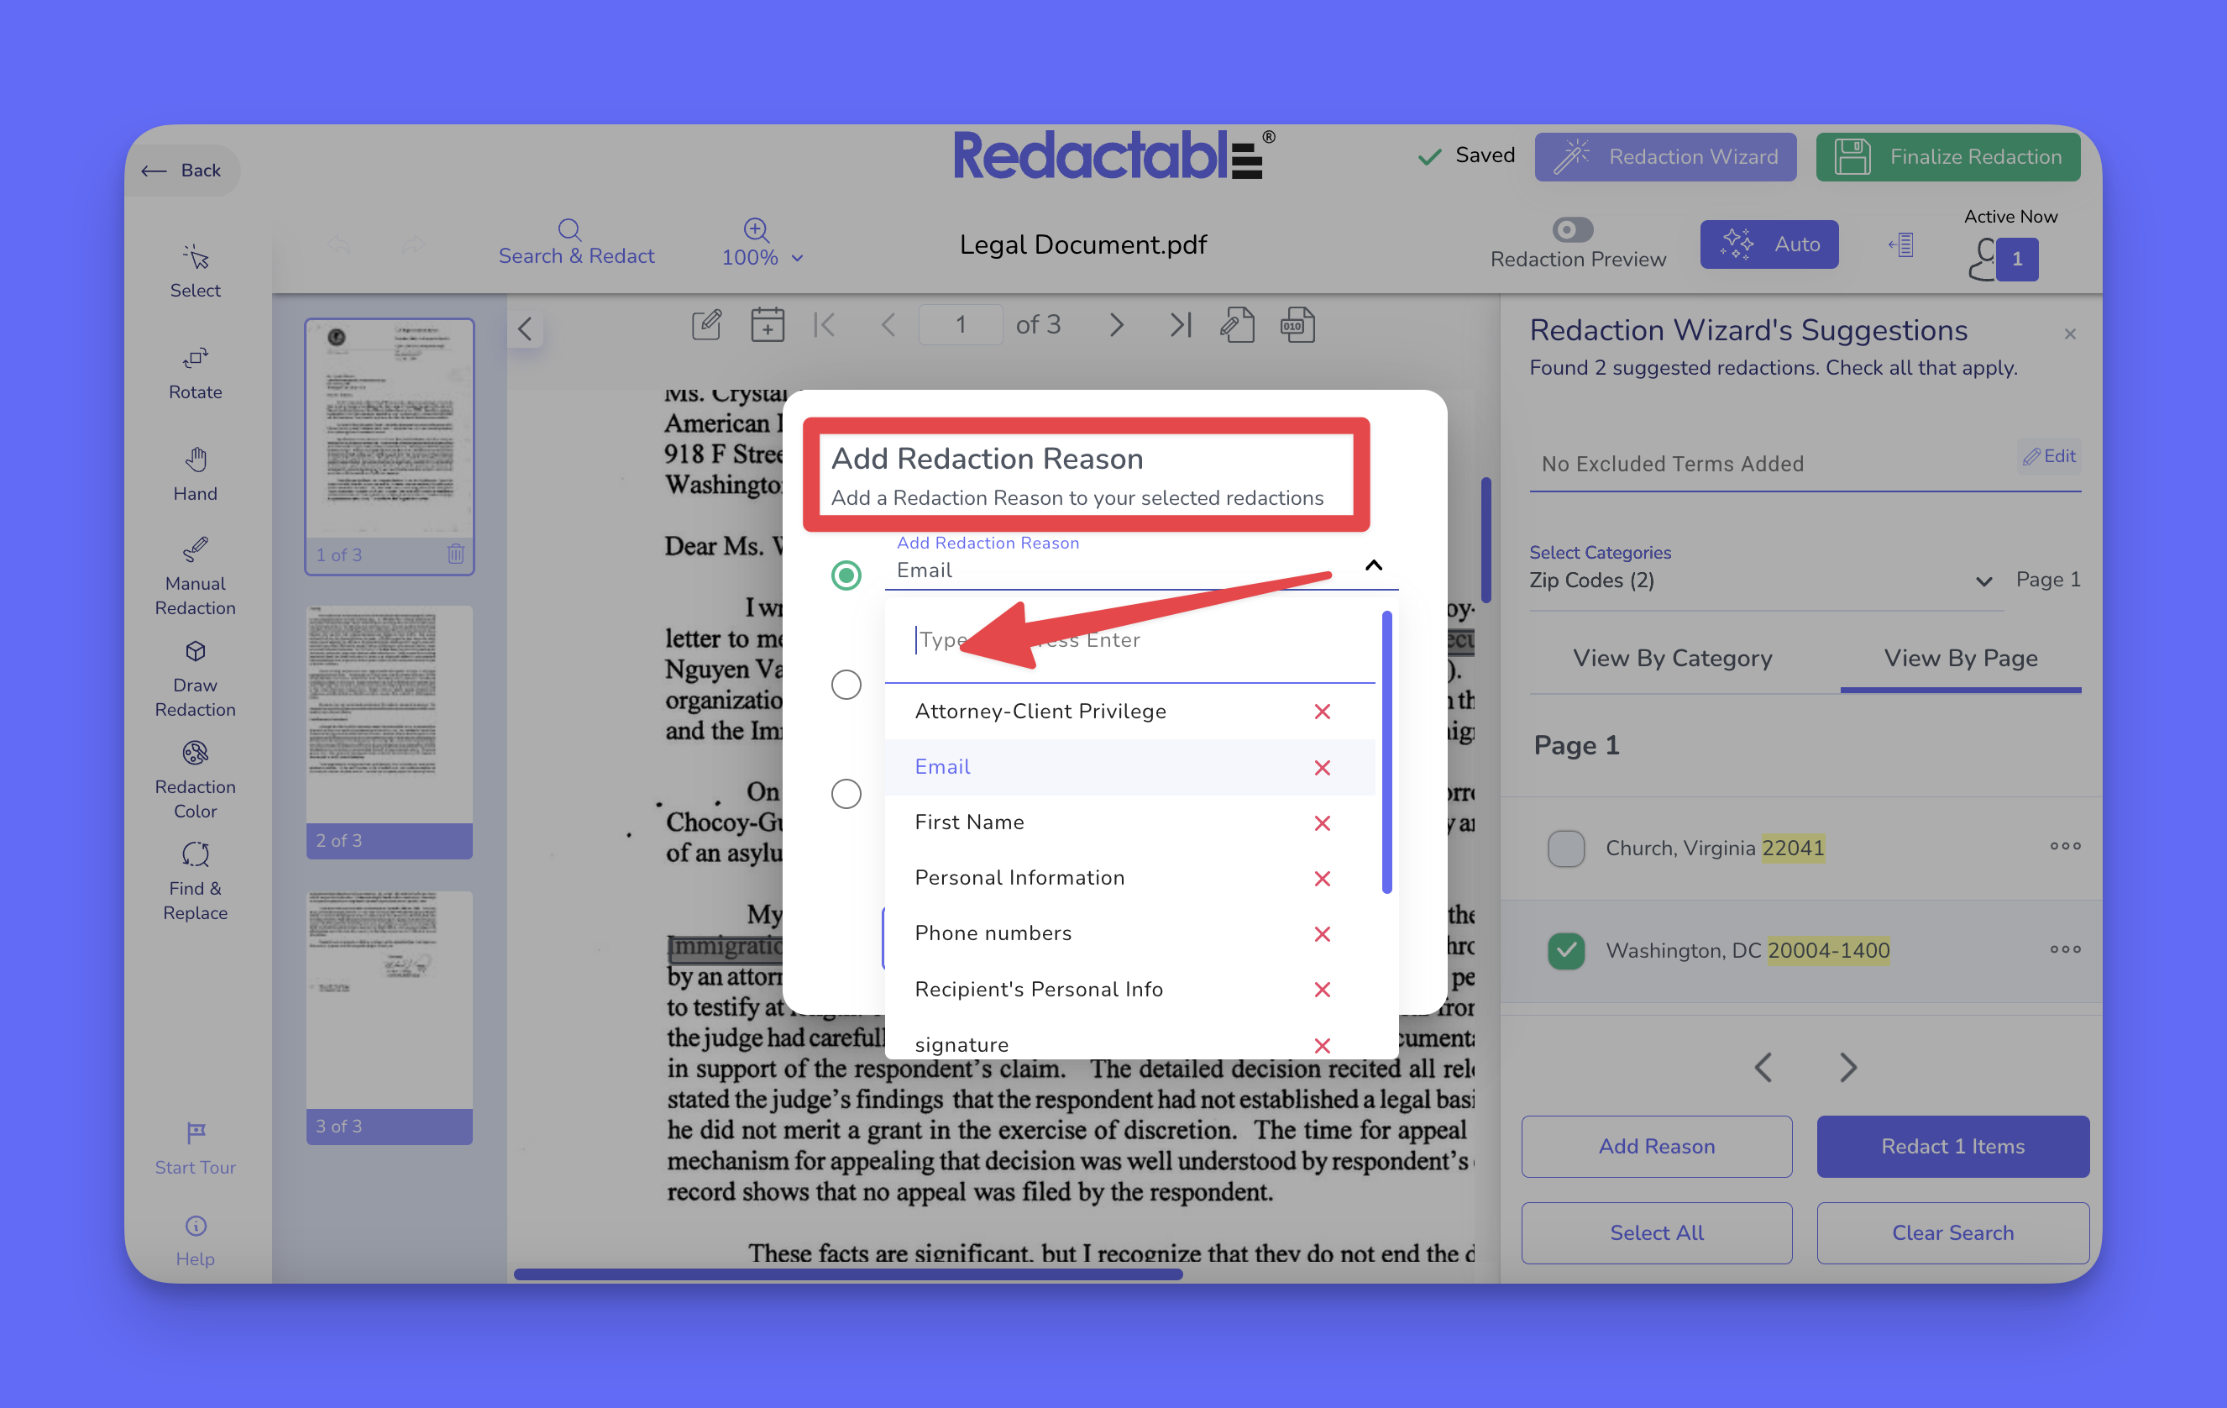Open the Redaction Color picker

click(x=195, y=779)
